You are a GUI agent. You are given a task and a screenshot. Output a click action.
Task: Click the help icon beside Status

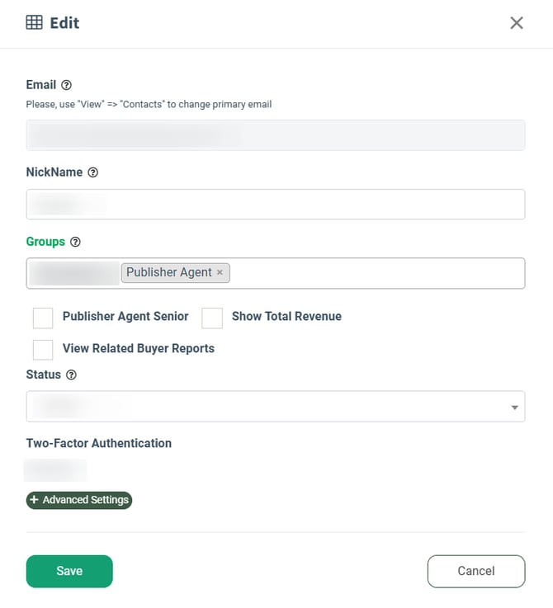(71, 375)
